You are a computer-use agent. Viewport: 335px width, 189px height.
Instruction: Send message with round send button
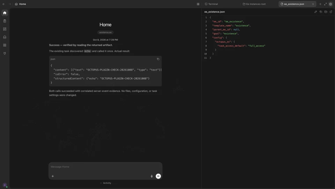click(x=158, y=176)
